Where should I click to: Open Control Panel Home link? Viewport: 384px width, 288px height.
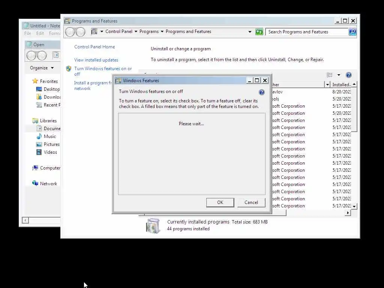(x=94, y=47)
